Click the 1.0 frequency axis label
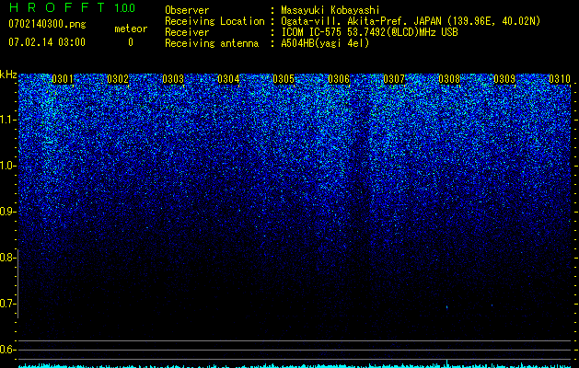 pyautogui.click(x=7, y=166)
